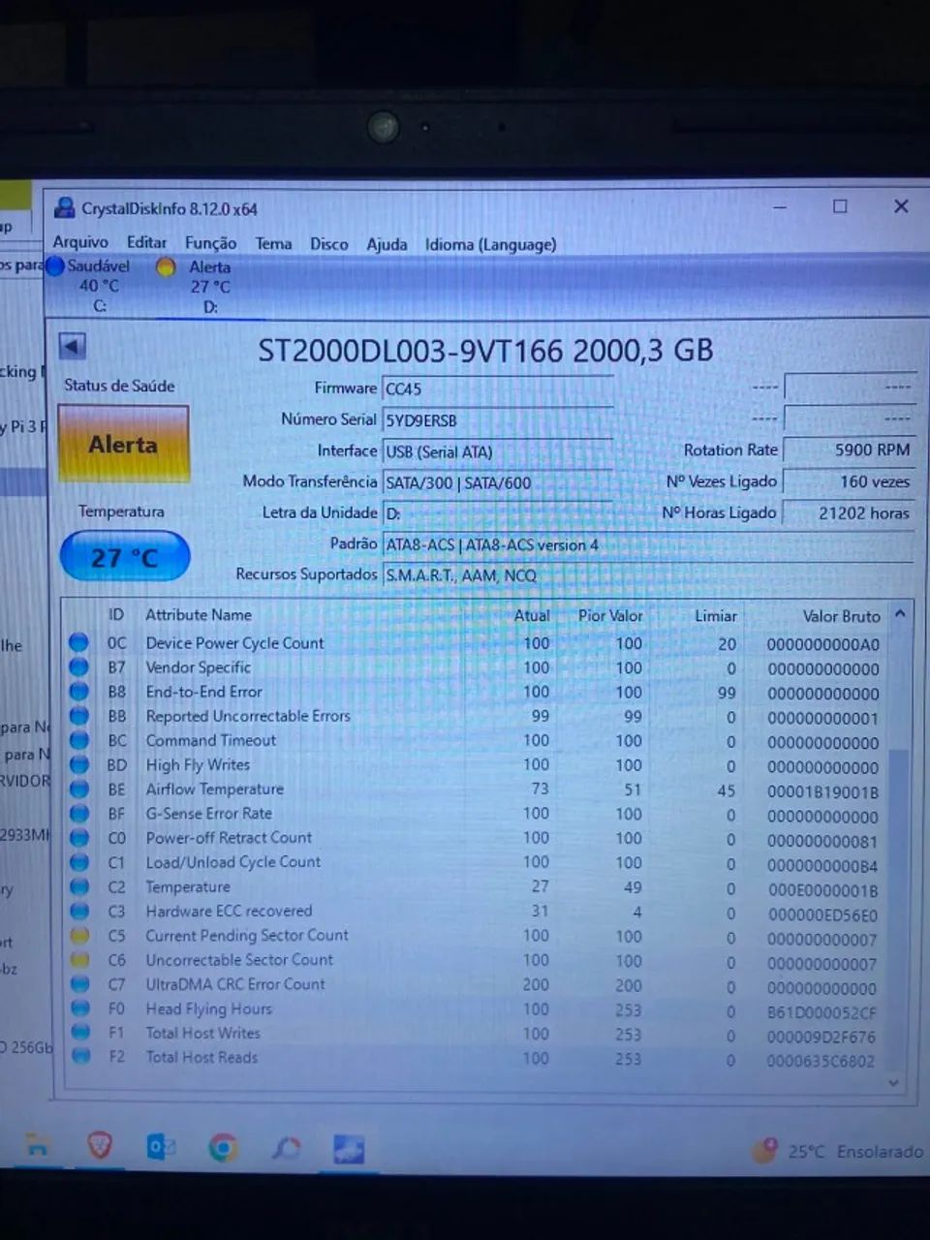Click the status icon for Power-off Retract Count

click(79, 837)
